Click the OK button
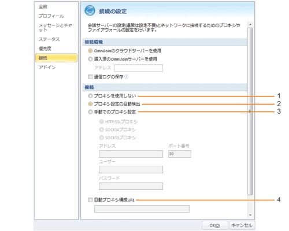289x231 pixels. point(214,225)
